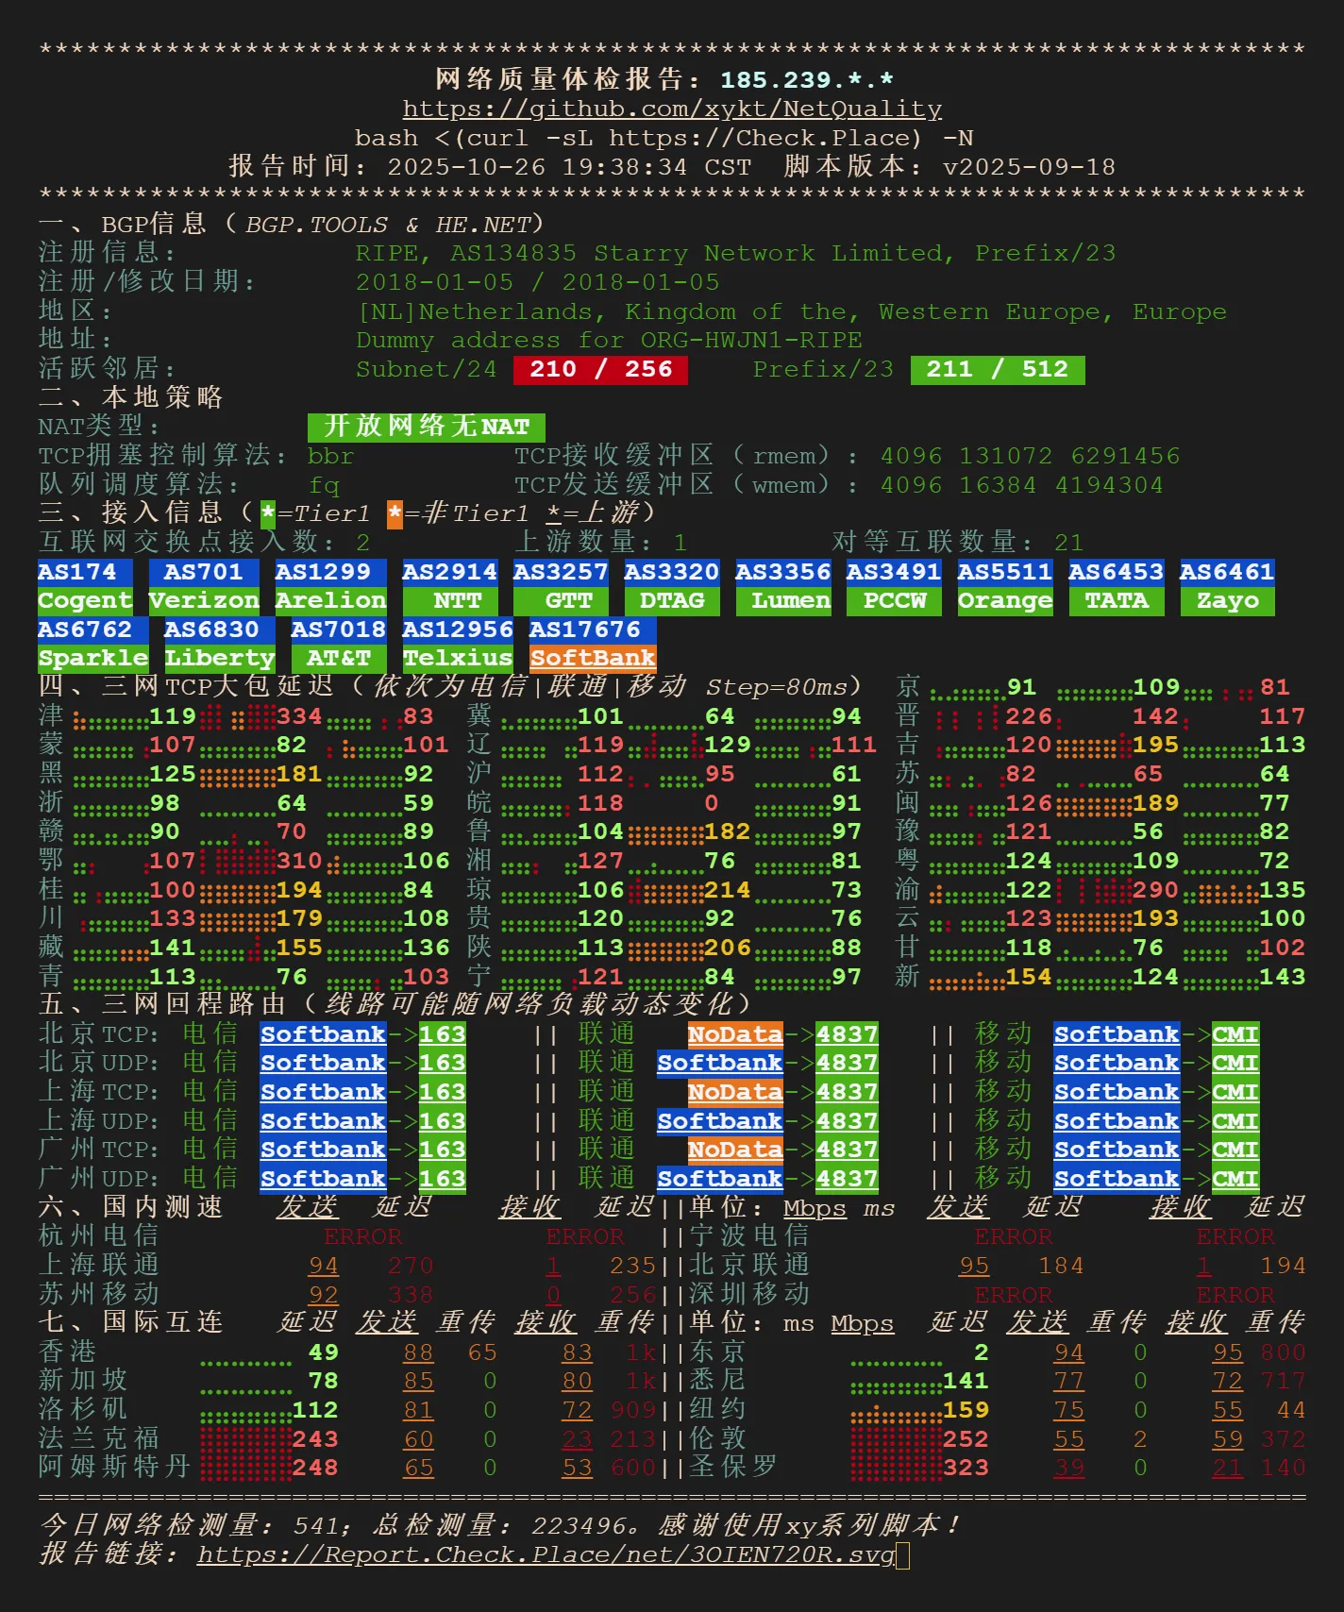The width and height of the screenshot is (1344, 1612).
Task: Click the AS17676 badge
Action: [592, 630]
